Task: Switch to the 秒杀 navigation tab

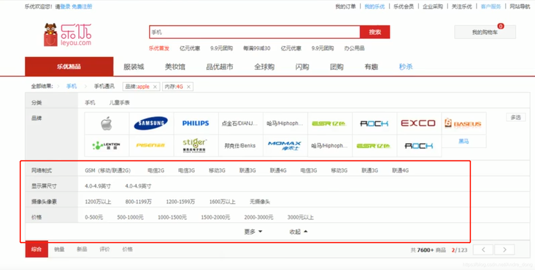Action: 406,67
